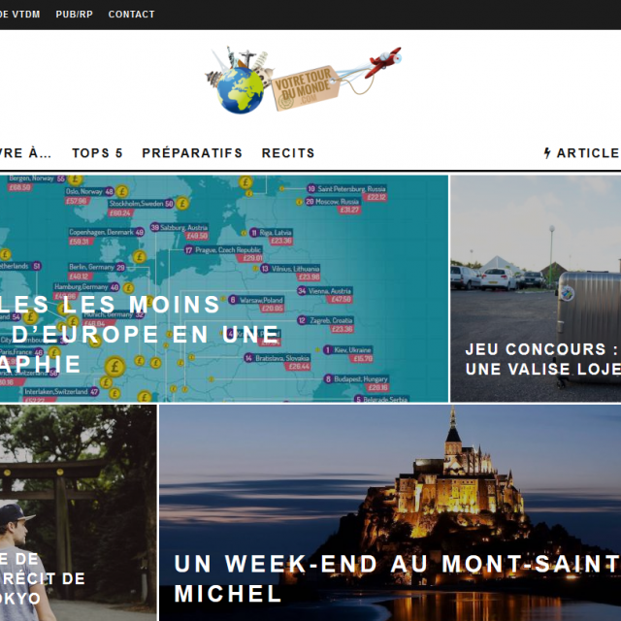
Task: Open the Jeu Concours valise article title
Action: coord(543,359)
